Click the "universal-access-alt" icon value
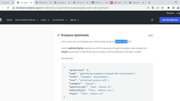Image resolution: width=180 pixels, height=101 pixels. 93,80
